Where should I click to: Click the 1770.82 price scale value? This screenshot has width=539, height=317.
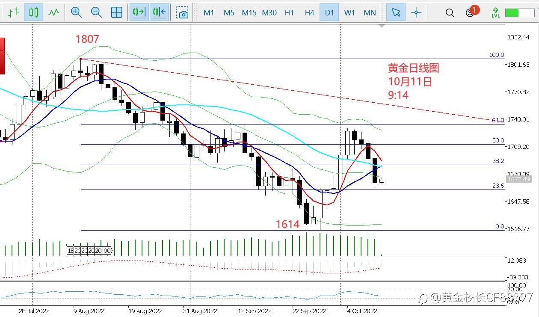click(x=518, y=92)
